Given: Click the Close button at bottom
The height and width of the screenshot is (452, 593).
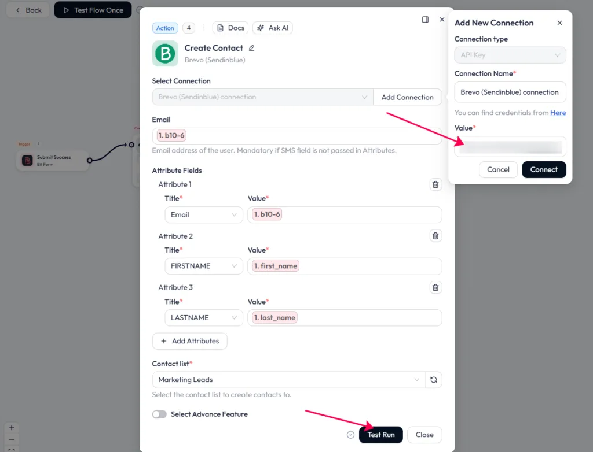Looking at the screenshot, I should [x=424, y=435].
